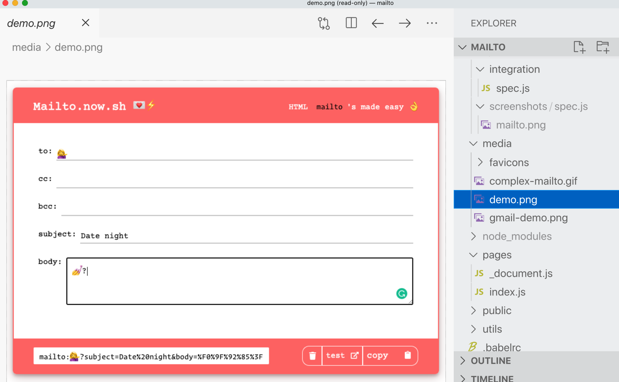Split the editor with the split icon

coord(351,23)
